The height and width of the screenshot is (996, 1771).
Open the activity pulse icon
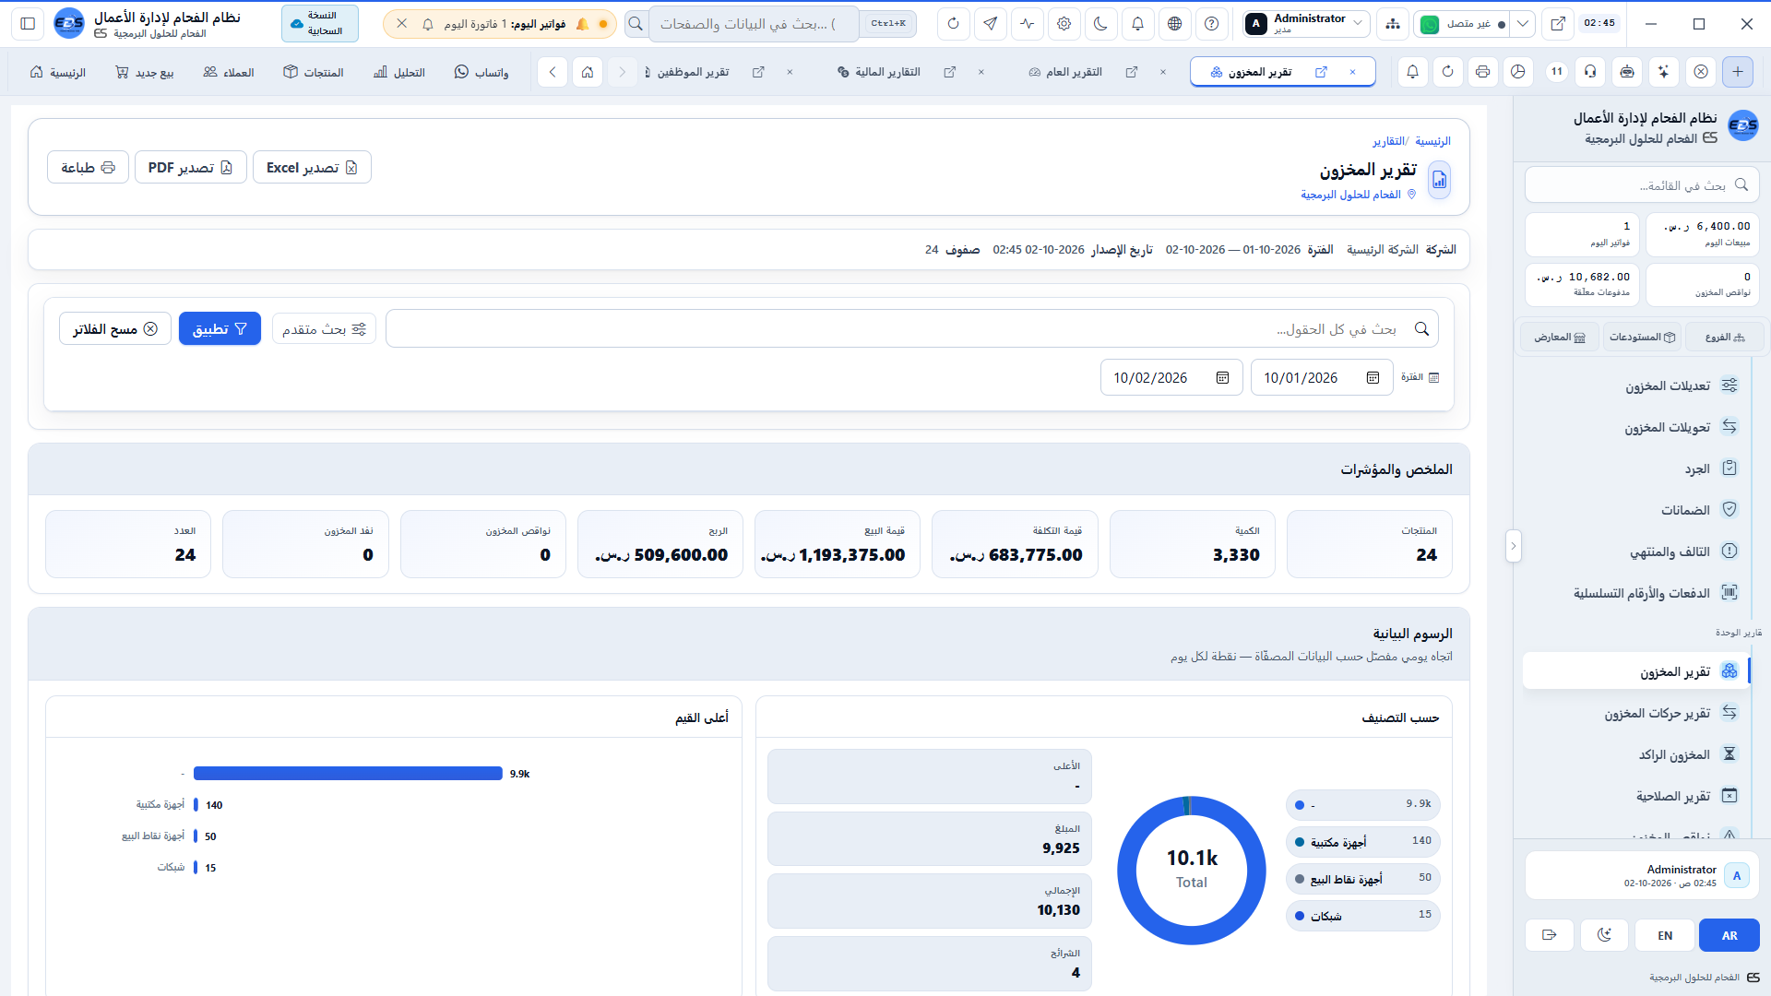pos(1027,24)
